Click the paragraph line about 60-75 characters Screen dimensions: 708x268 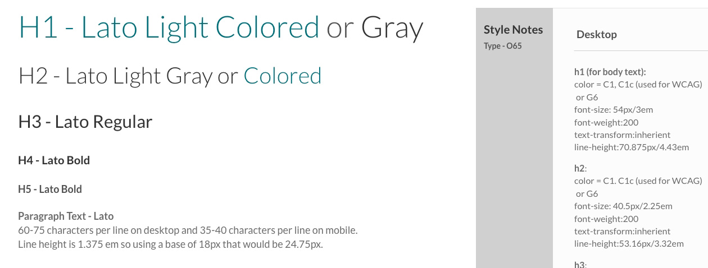point(188,230)
